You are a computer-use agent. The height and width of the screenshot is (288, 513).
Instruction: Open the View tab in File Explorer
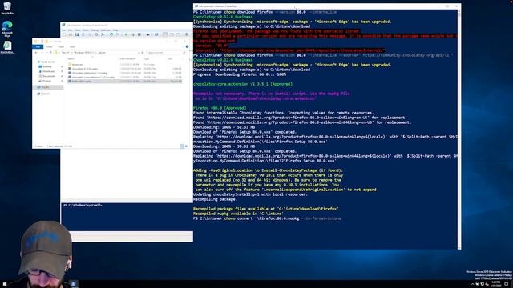click(x=72, y=46)
